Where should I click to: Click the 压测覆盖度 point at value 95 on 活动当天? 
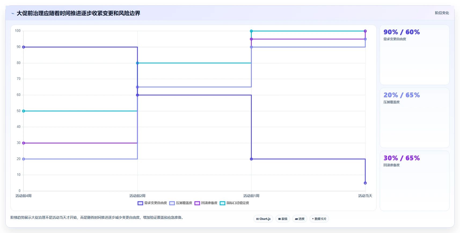point(365,39)
